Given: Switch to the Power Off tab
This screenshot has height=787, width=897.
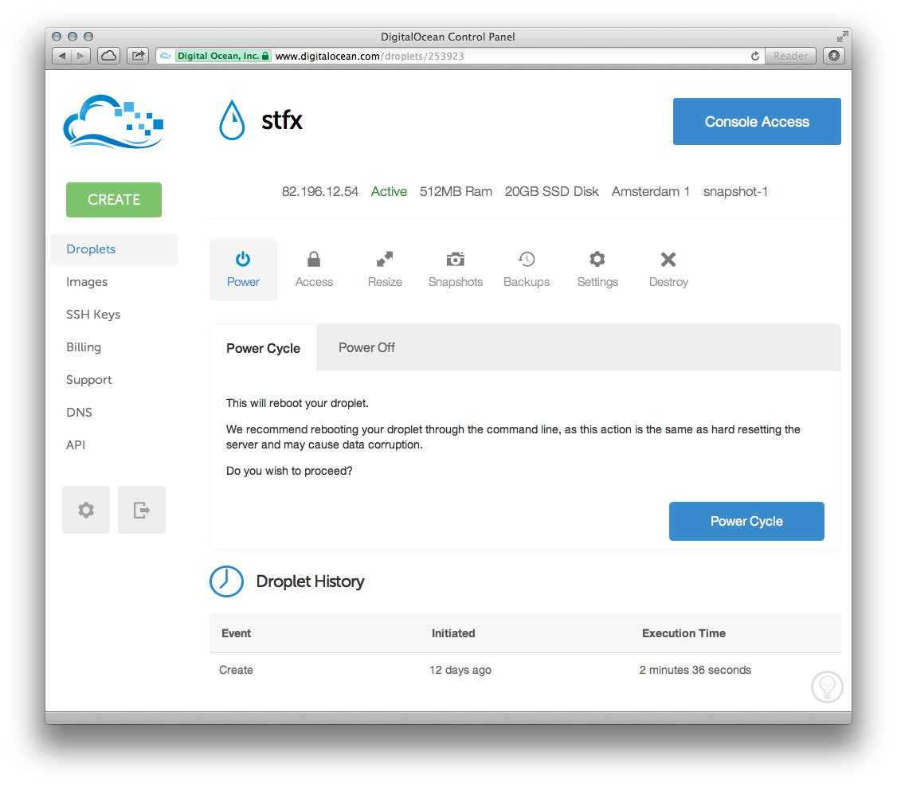Looking at the screenshot, I should coord(366,348).
